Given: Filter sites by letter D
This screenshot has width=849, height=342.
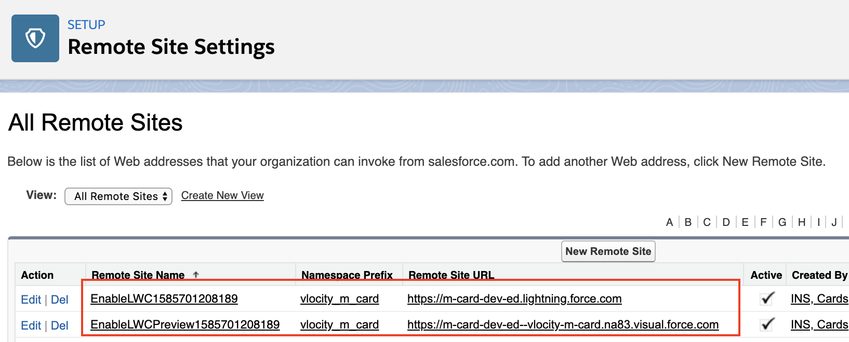Looking at the screenshot, I should click(726, 222).
